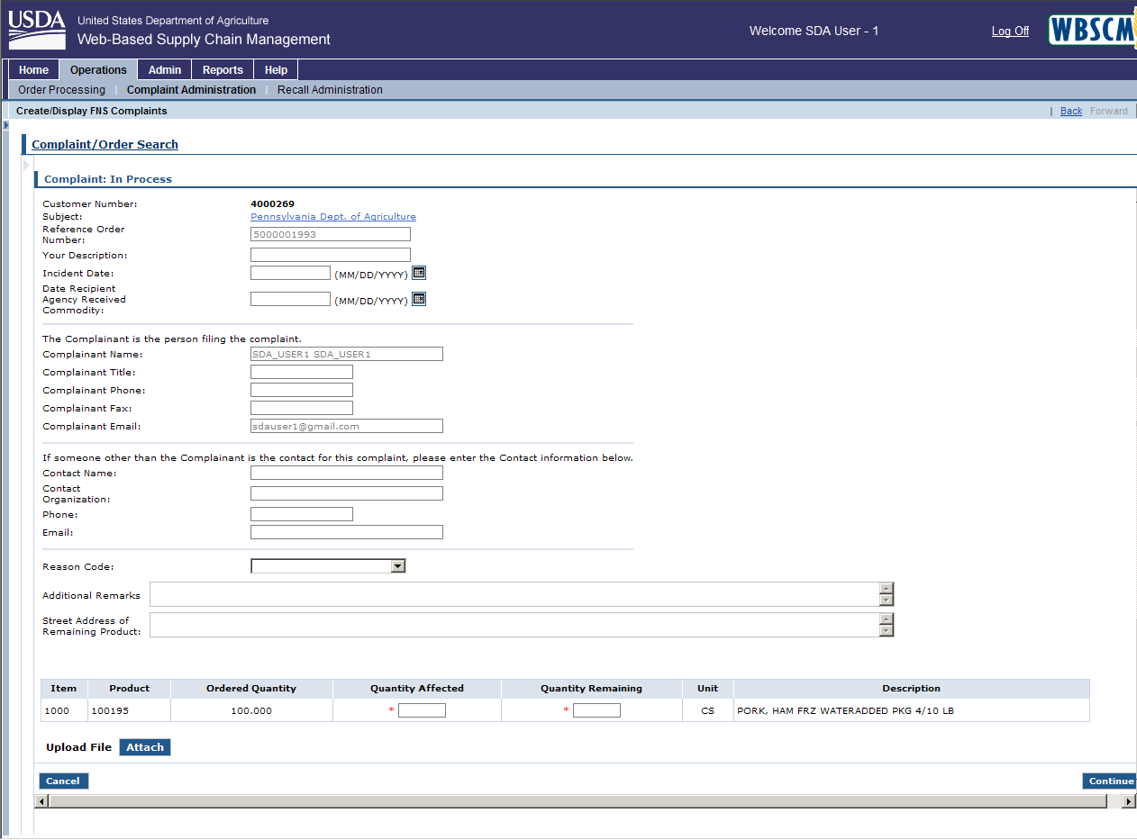Open Pennsylvania Dept. of Agriculture link
1137x840 pixels.
(333, 217)
